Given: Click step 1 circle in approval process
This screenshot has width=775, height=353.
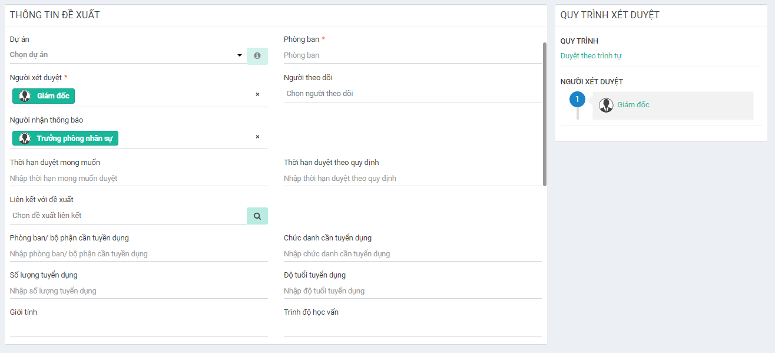Looking at the screenshot, I should click(577, 100).
